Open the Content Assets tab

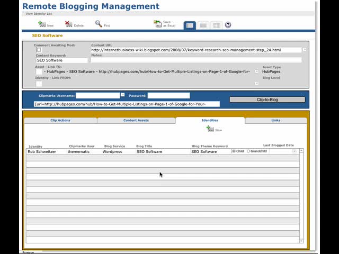click(136, 120)
